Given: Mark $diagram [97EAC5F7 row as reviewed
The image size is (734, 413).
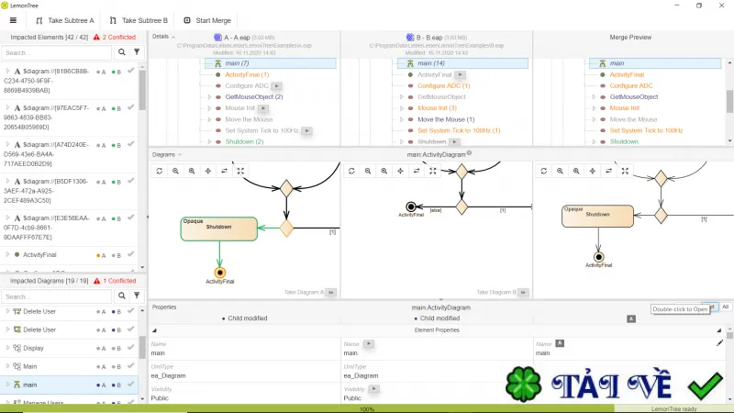Looking at the screenshot, I should click(131, 107).
